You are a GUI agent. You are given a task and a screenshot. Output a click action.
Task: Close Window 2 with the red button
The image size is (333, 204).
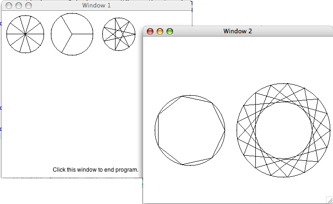(x=150, y=31)
